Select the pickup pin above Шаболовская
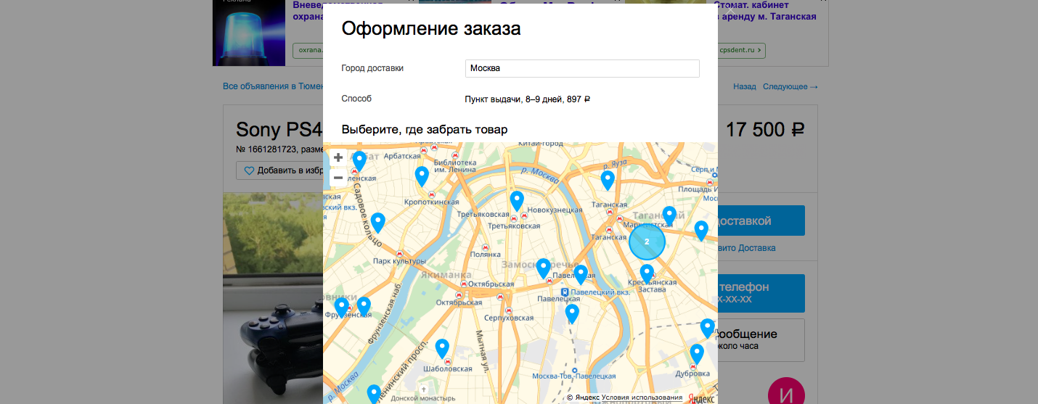 442,350
